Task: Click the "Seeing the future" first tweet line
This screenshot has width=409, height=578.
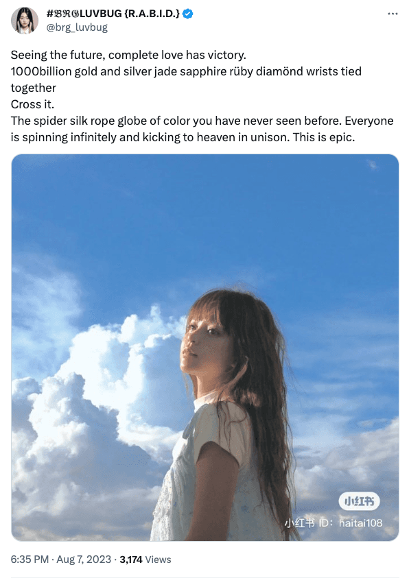Action: click(128, 55)
